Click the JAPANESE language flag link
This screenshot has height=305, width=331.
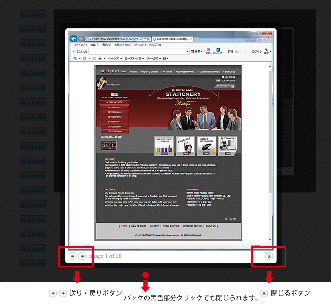tap(228, 77)
